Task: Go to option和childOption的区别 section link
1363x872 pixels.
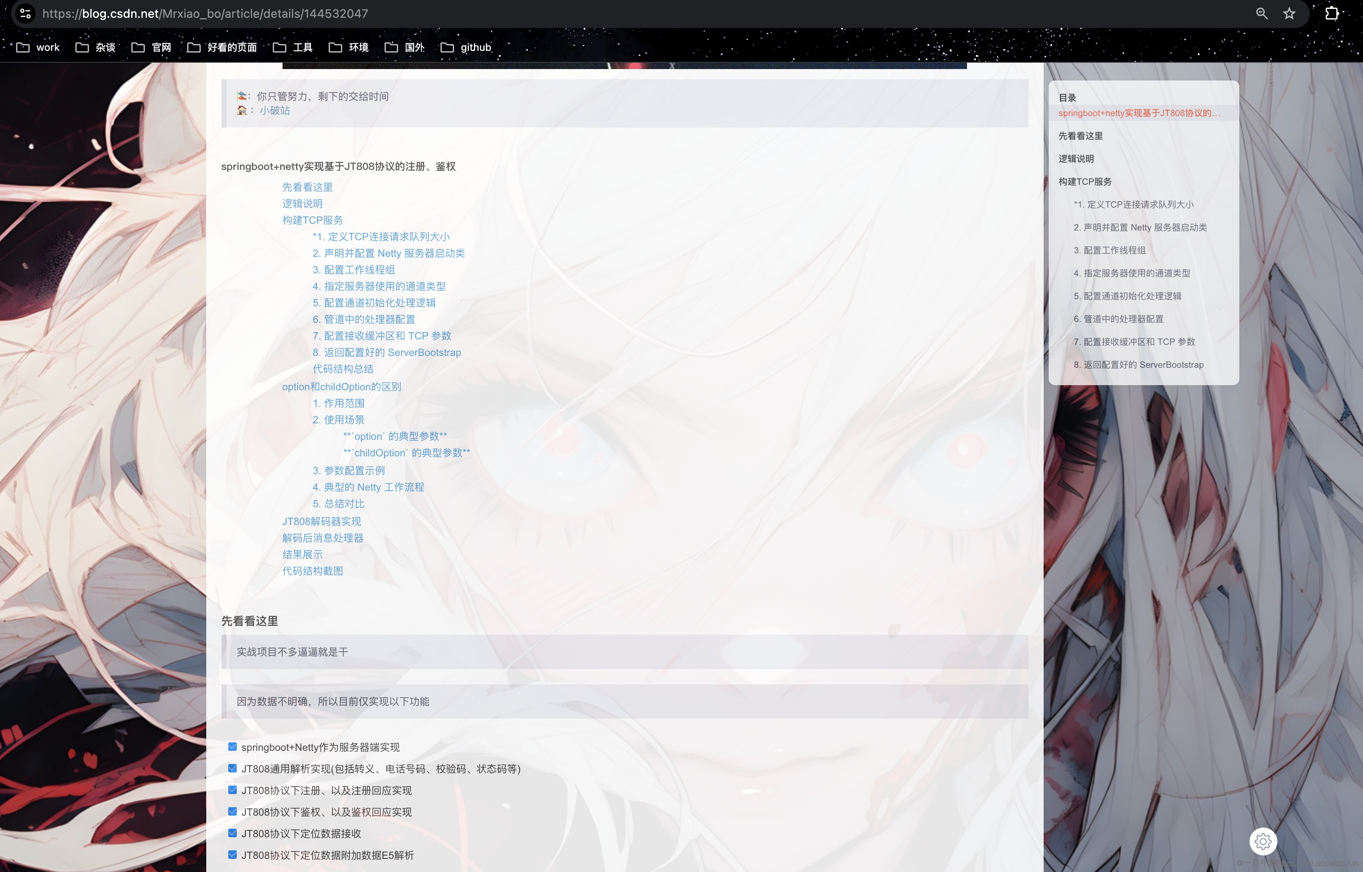Action: [x=341, y=387]
